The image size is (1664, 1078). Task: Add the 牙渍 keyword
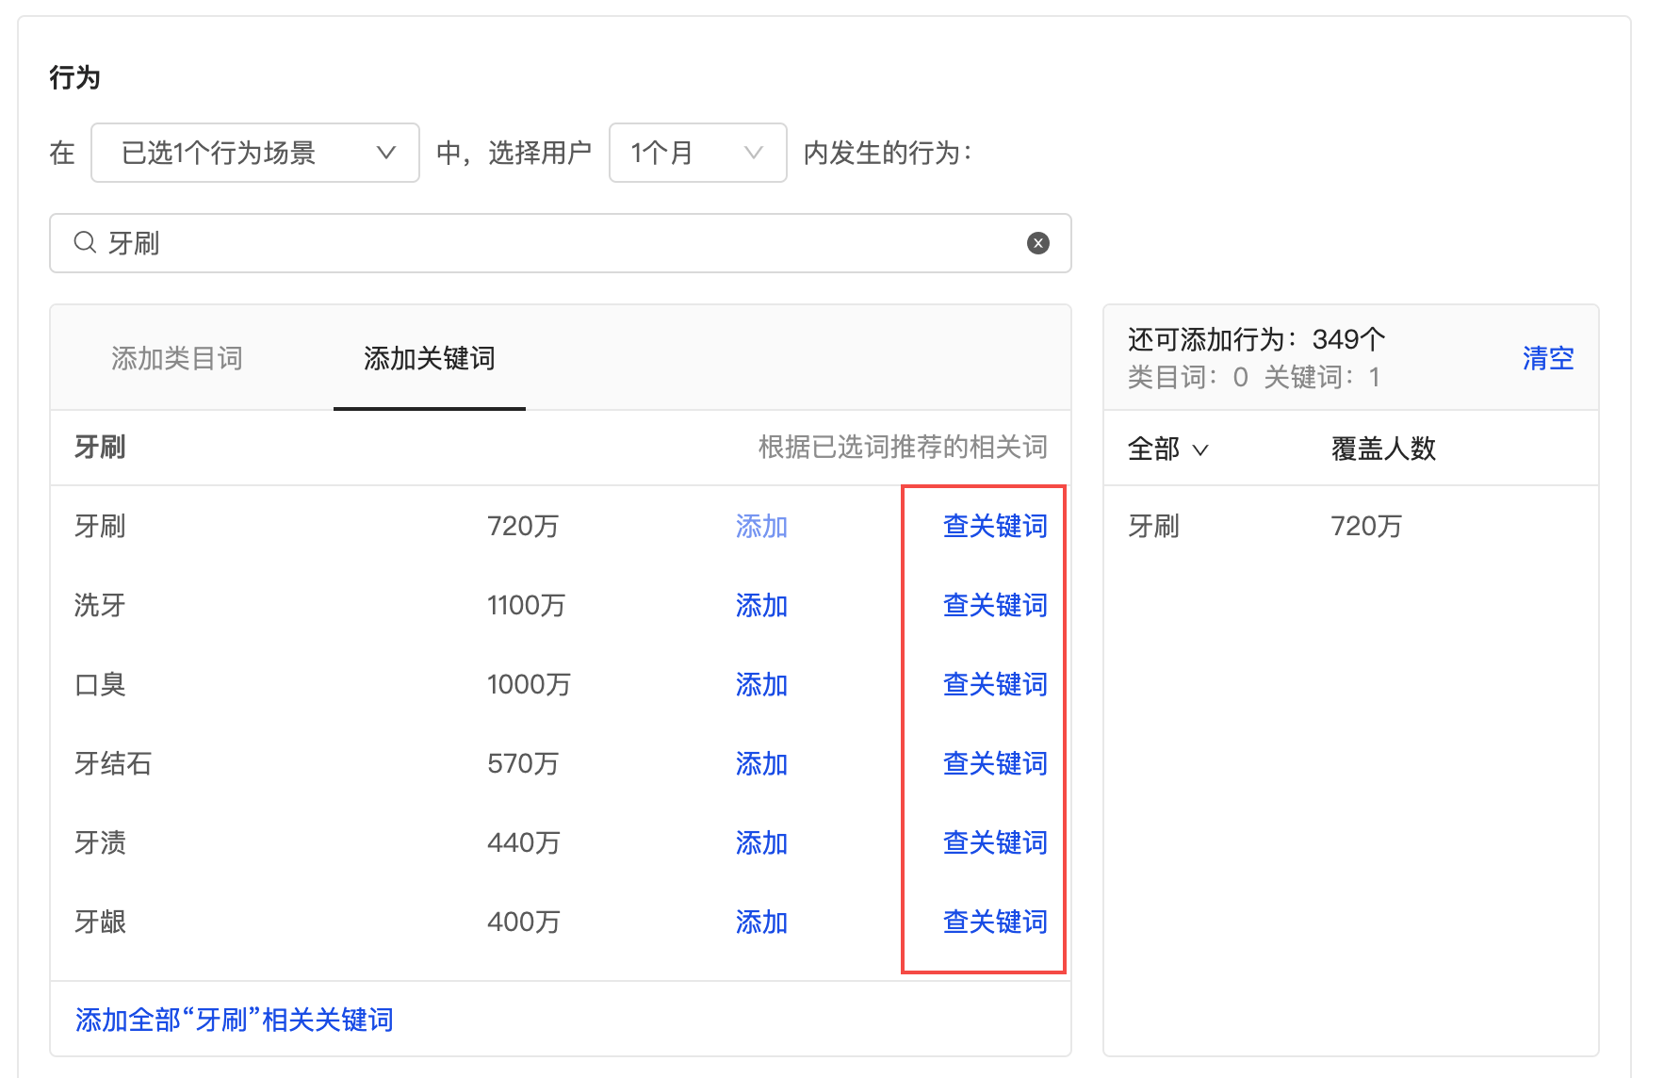click(x=760, y=843)
